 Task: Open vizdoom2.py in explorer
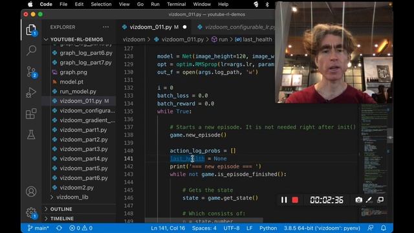pos(76,188)
